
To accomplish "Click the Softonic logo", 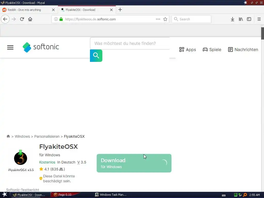I will 41,47.
